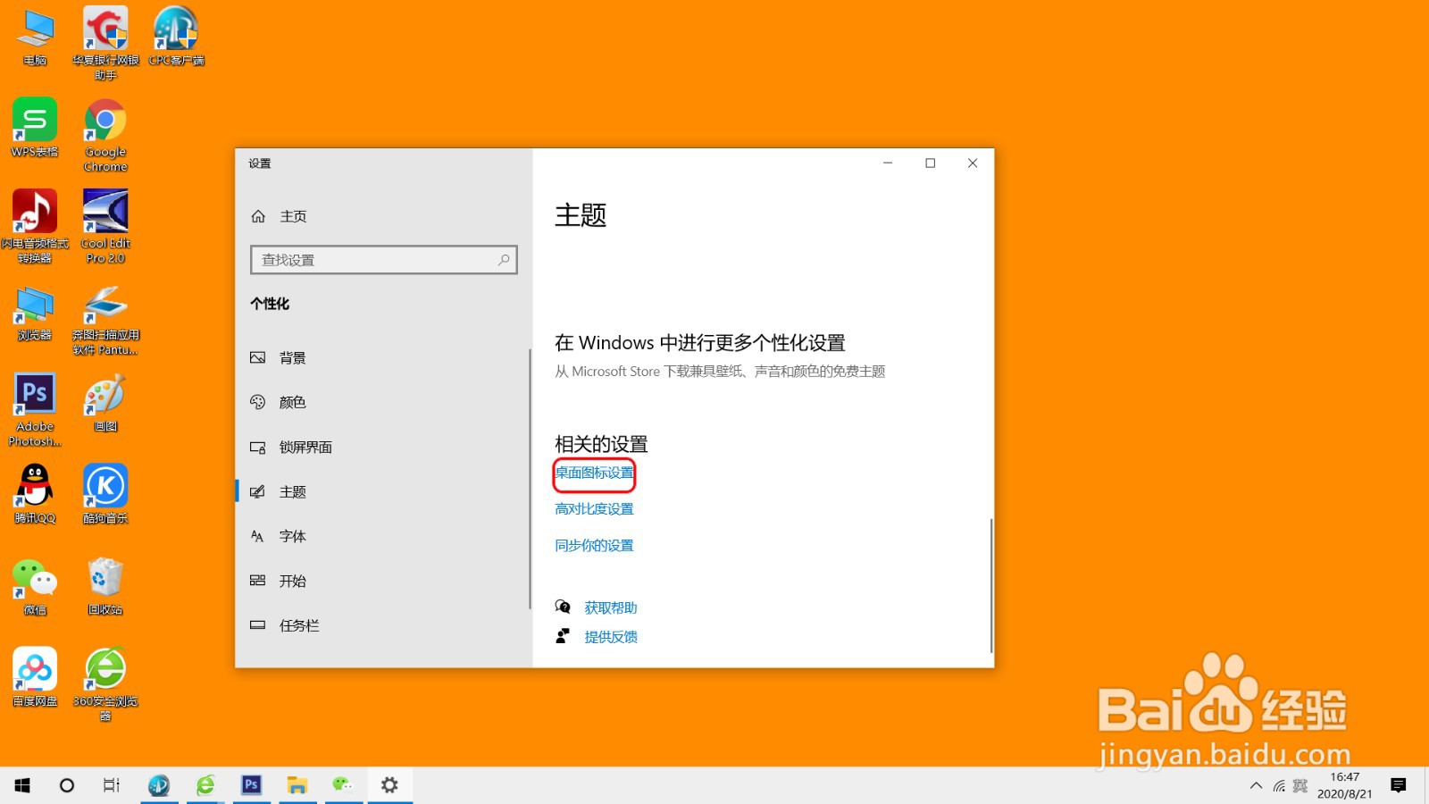Open Internet Explorer from the taskbar
Image resolution: width=1429 pixels, height=804 pixels.
coord(206,785)
